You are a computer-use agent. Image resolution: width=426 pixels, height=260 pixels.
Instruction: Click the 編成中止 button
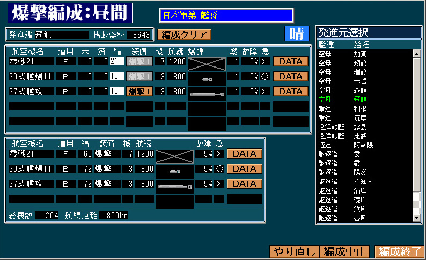344,251
